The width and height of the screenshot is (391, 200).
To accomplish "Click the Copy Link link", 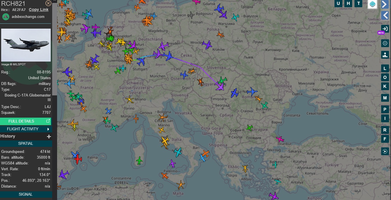I will pyautogui.click(x=39, y=10).
